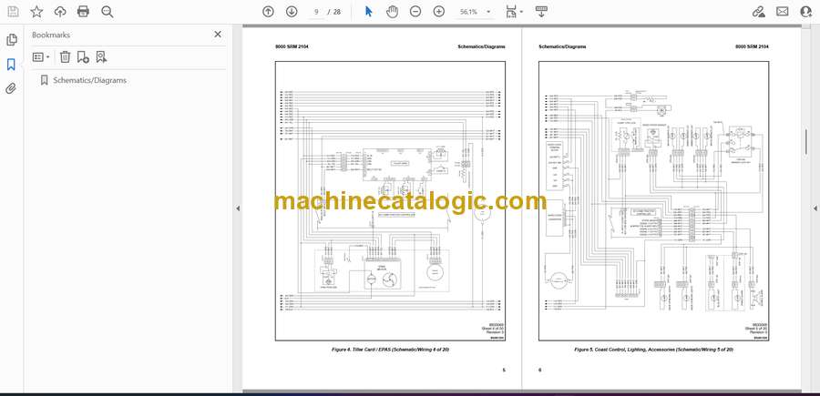Go to the next page arrow

tap(292, 12)
